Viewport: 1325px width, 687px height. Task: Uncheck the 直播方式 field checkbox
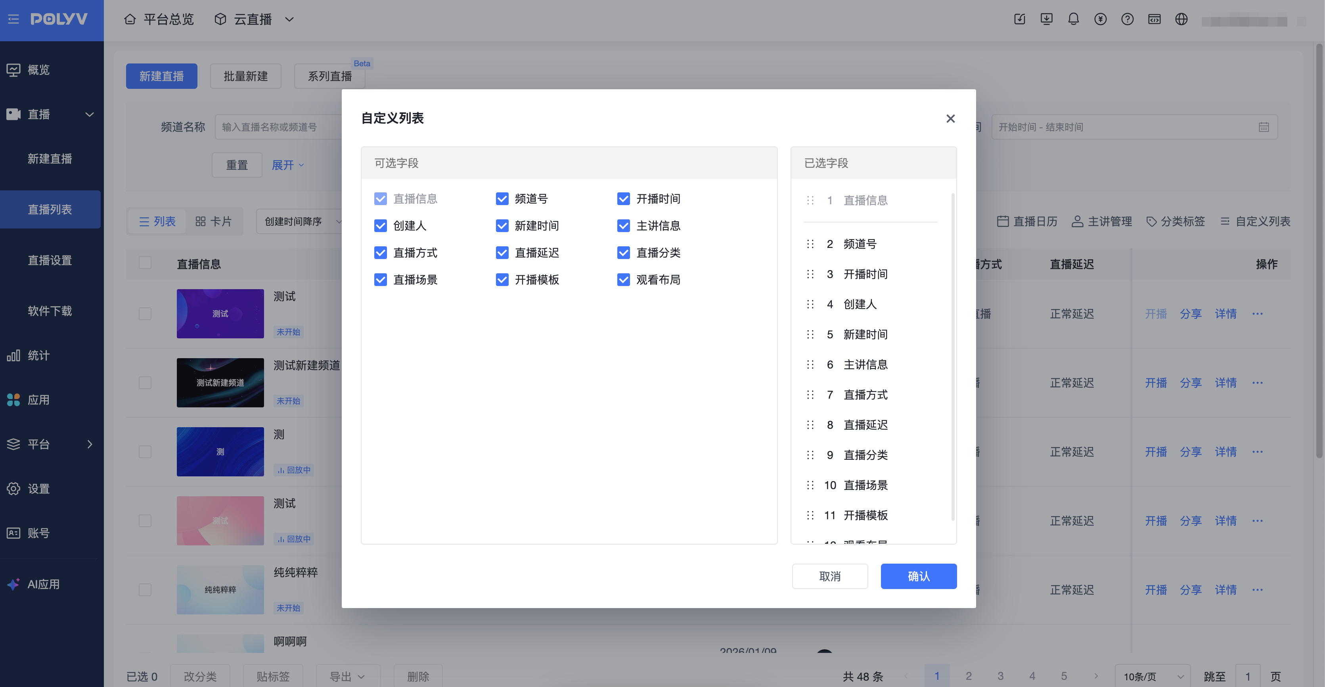click(x=381, y=253)
